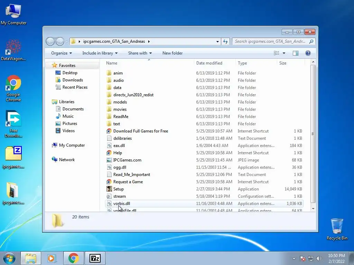Click the scroll down arrow
Image resolution: width=354 pixels, height=265 pixels.
coord(313,209)
